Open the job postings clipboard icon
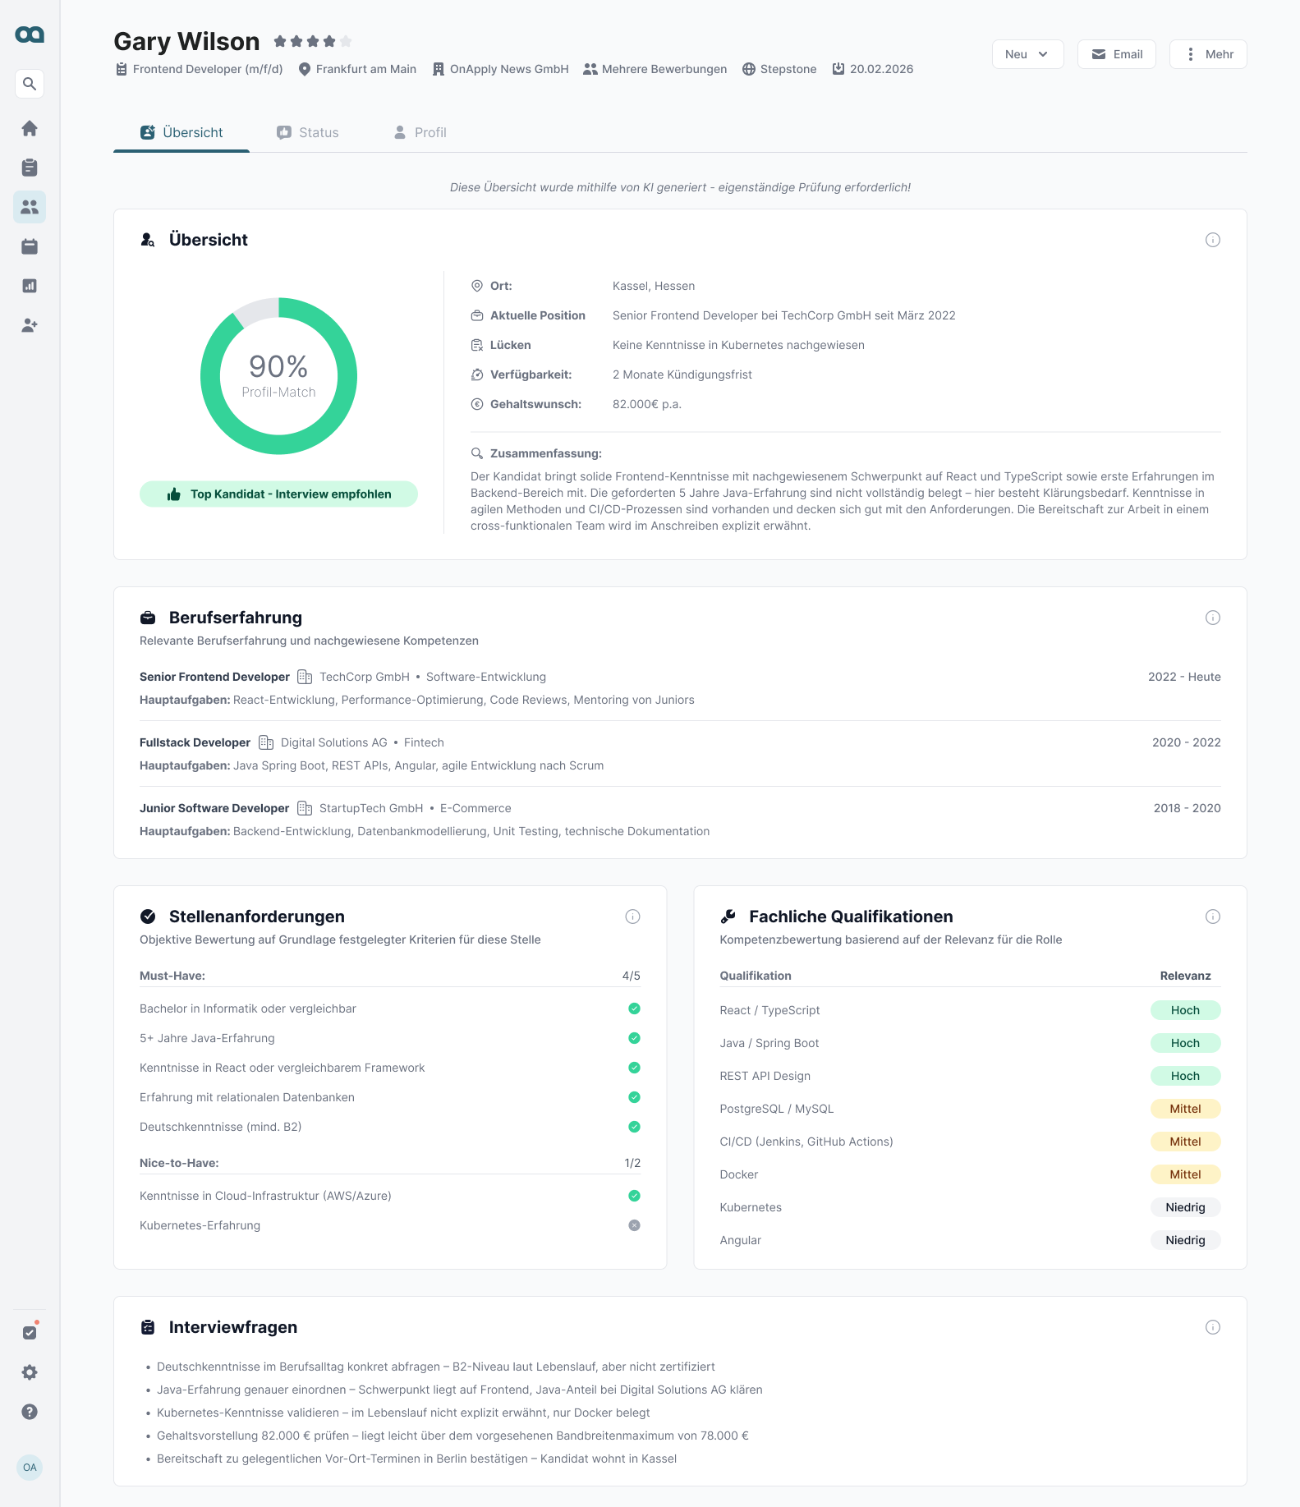This screenshot has width=1300, height=1507. tap(30, 168)
